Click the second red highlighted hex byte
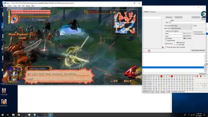 [x=172, y=76]
